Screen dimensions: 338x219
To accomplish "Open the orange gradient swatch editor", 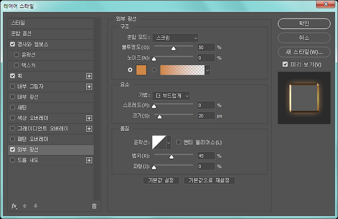I will click(x=182, y=70).
